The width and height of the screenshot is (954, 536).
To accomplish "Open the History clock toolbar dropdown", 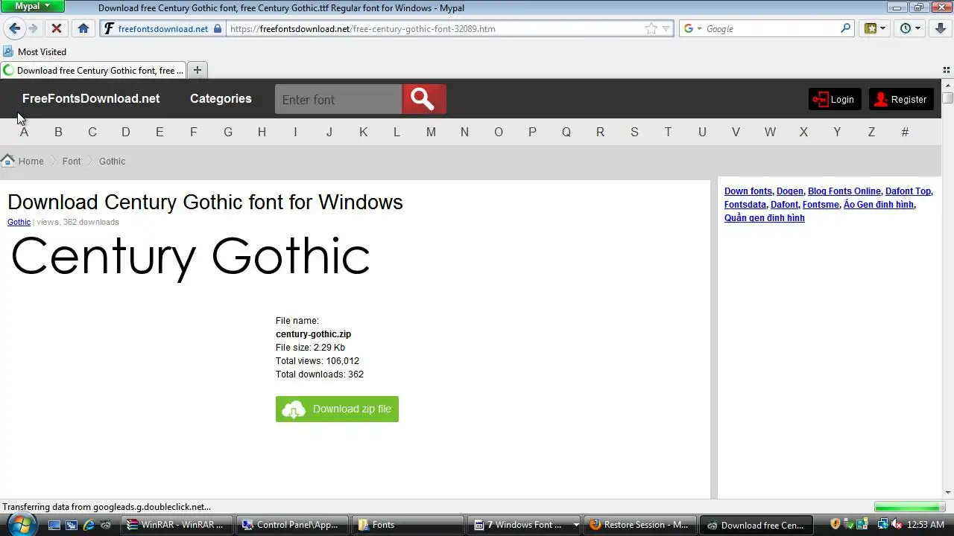I will [x=910, y=28].
